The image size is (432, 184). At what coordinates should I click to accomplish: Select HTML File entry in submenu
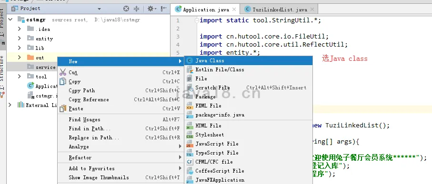[x=248, y=126]
